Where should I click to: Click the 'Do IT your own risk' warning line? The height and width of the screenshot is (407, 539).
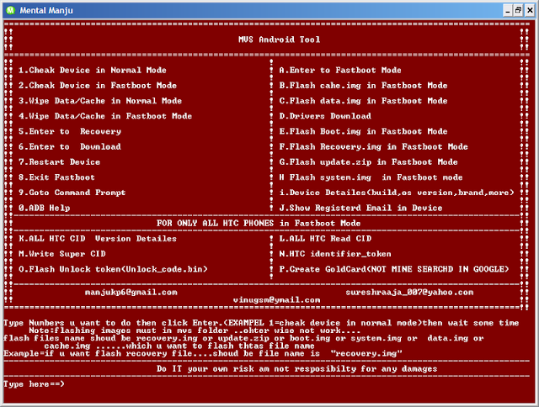click(297, 369)
